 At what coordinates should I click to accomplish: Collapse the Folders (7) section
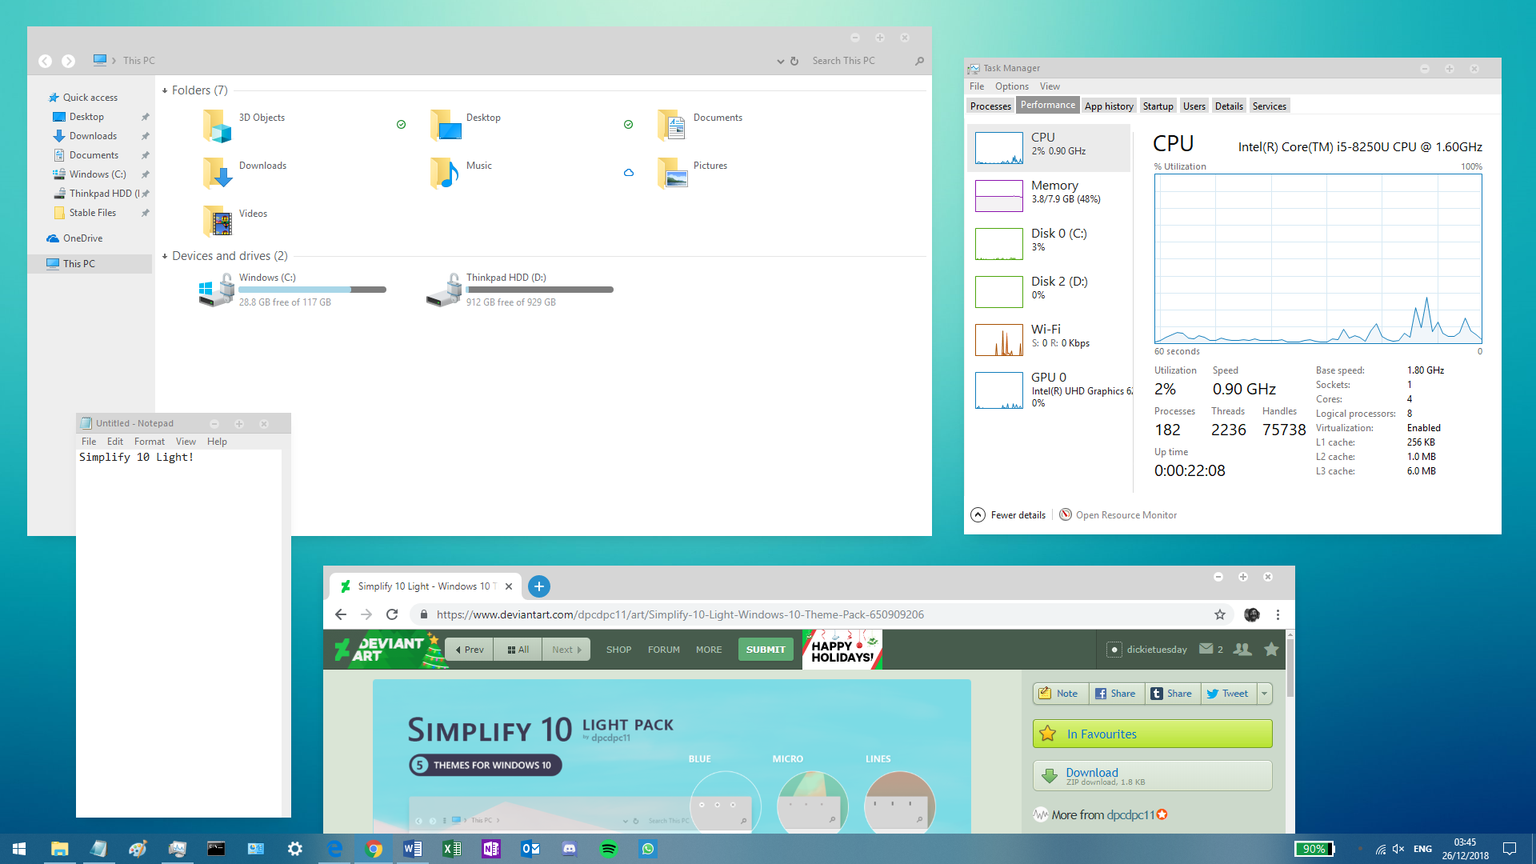(165, 90)
